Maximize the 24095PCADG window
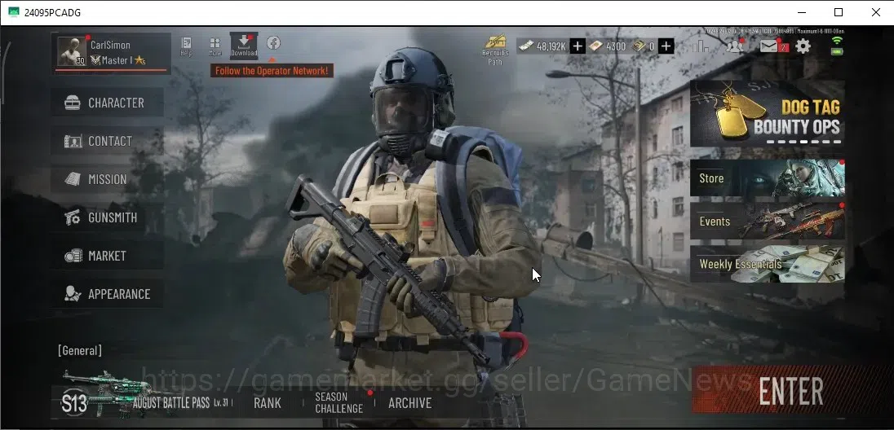The width and height of the screenshot is (894, 430). tap(839, 12)
